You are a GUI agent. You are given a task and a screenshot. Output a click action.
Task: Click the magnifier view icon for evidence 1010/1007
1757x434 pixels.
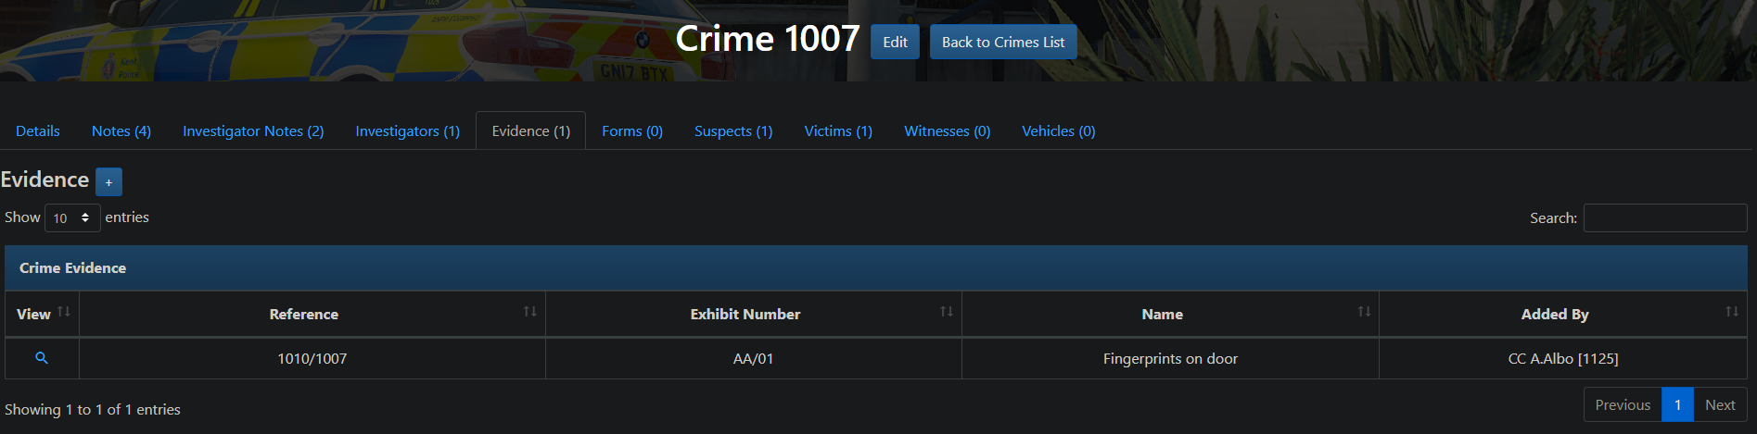42,358
